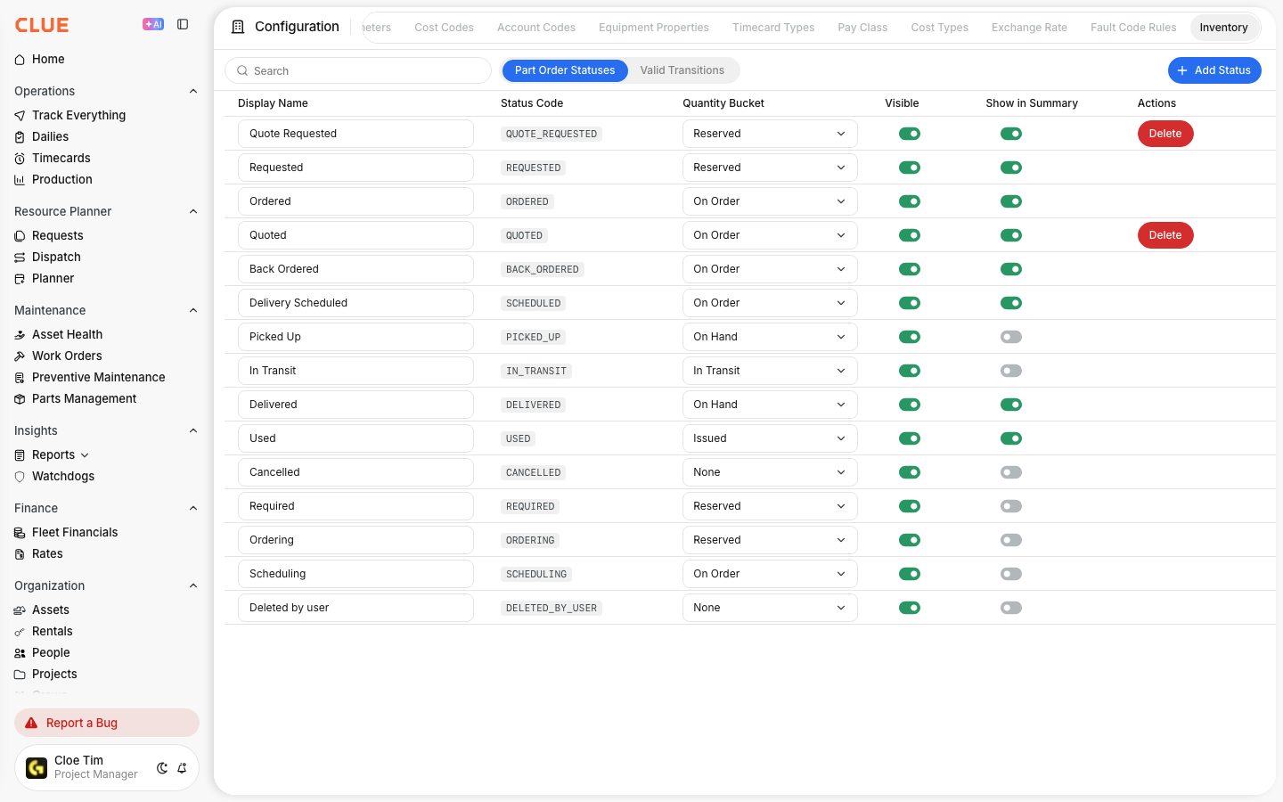Select the Fleet Financials icon
The width and height of the screenshot is (1283, 802).
click(20, 533)
